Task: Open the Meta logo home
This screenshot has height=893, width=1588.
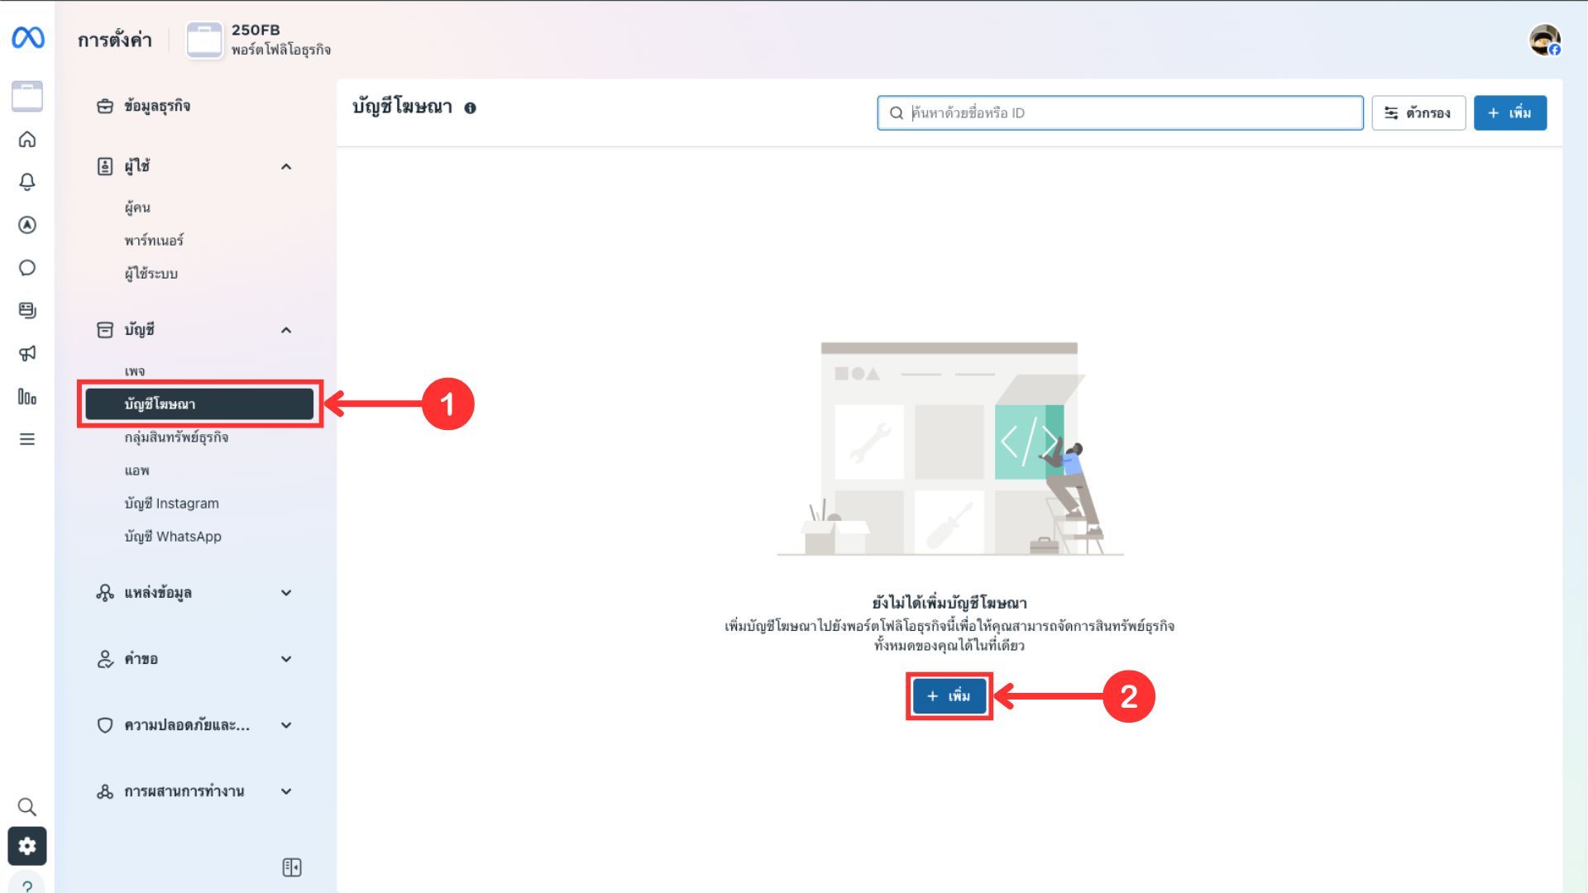Action: pos(28,38)
